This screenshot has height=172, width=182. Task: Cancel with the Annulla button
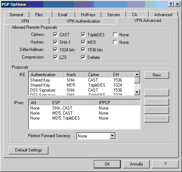(136, 164)
